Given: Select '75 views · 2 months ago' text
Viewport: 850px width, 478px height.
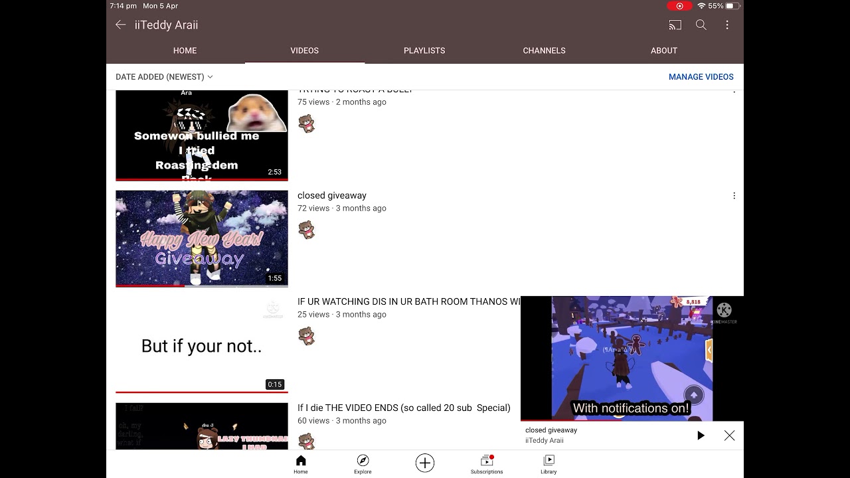Looking at the screenshot, I should point(342,102).
